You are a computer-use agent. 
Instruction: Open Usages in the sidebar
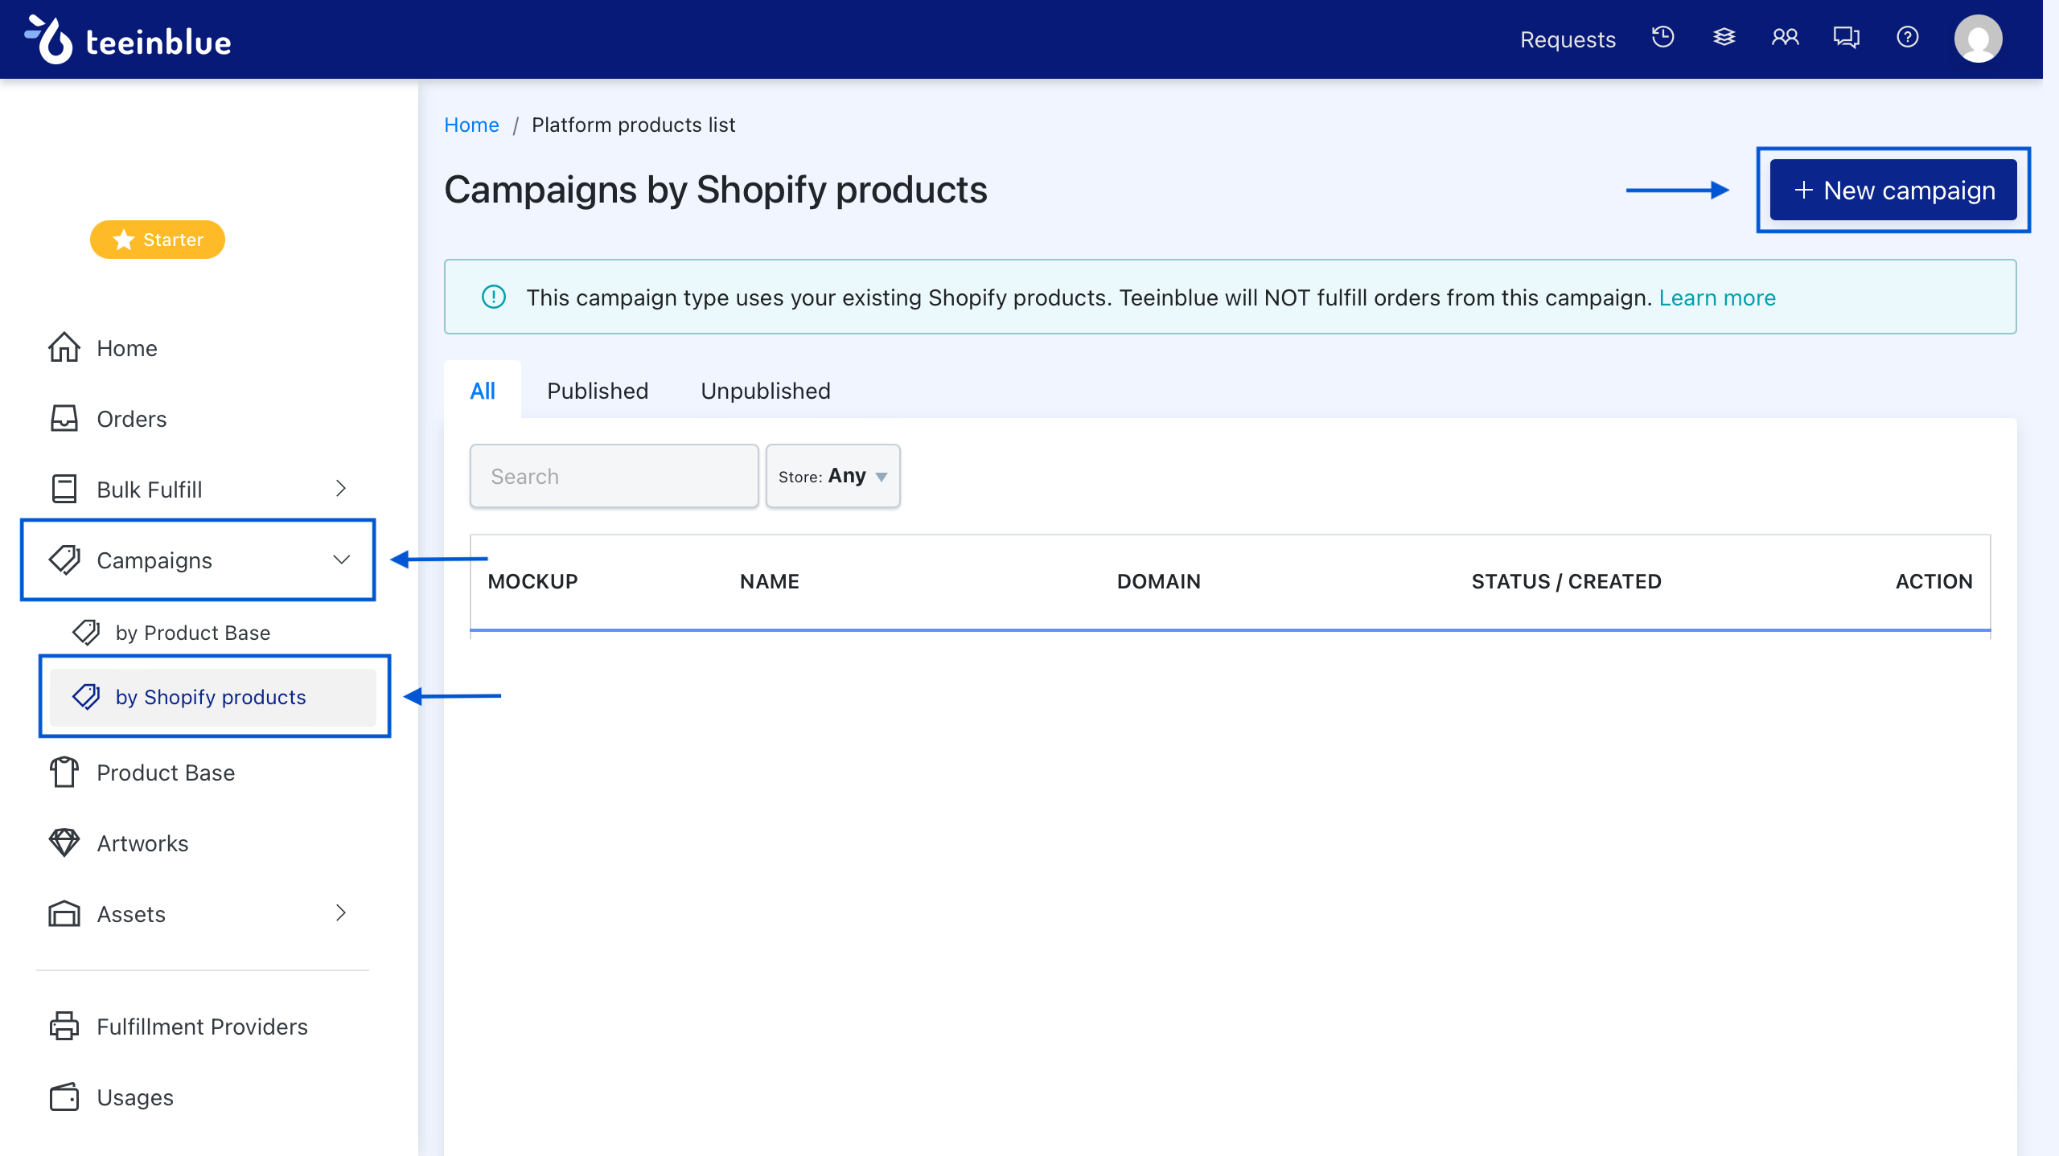click(x=135, y=1097)
